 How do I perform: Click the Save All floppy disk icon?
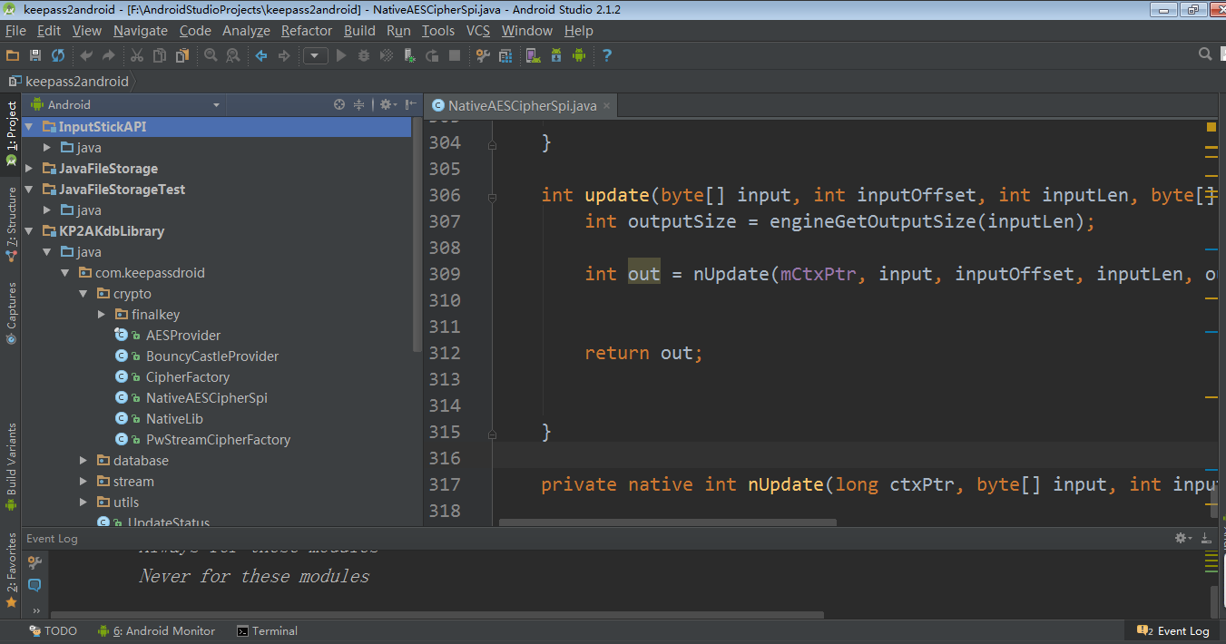pos(35,55)
